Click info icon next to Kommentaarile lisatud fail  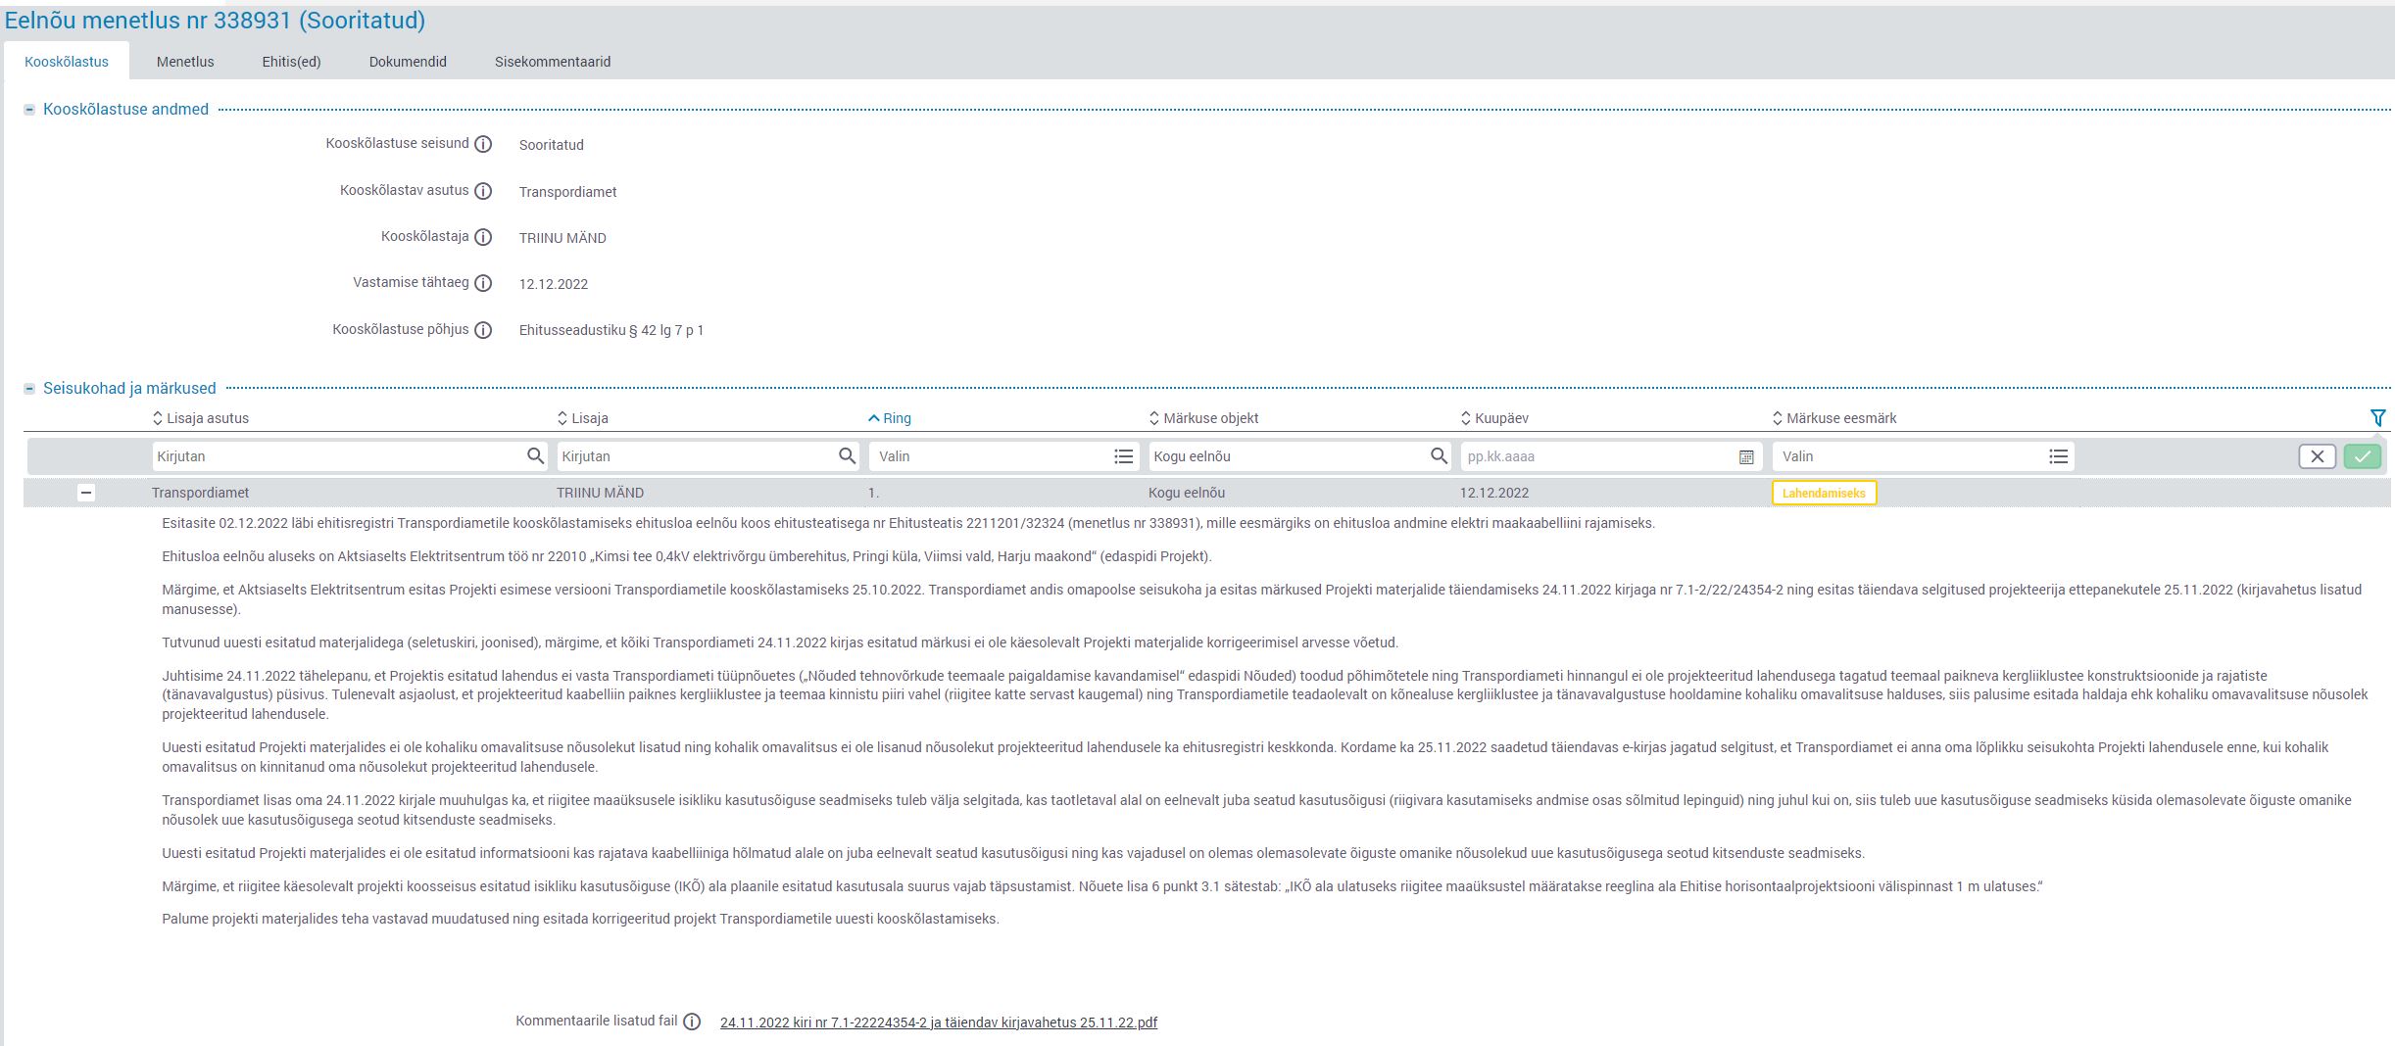tap(692, 1022)
